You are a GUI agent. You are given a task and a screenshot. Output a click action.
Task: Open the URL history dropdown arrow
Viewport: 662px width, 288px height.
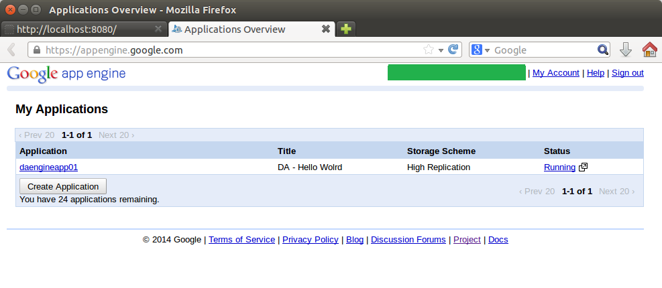pyautogui.click(x=441, y=50)
